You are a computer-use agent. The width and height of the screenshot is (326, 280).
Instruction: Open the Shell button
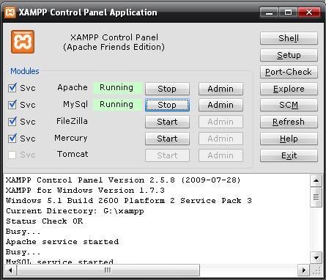tap(289, 38)
